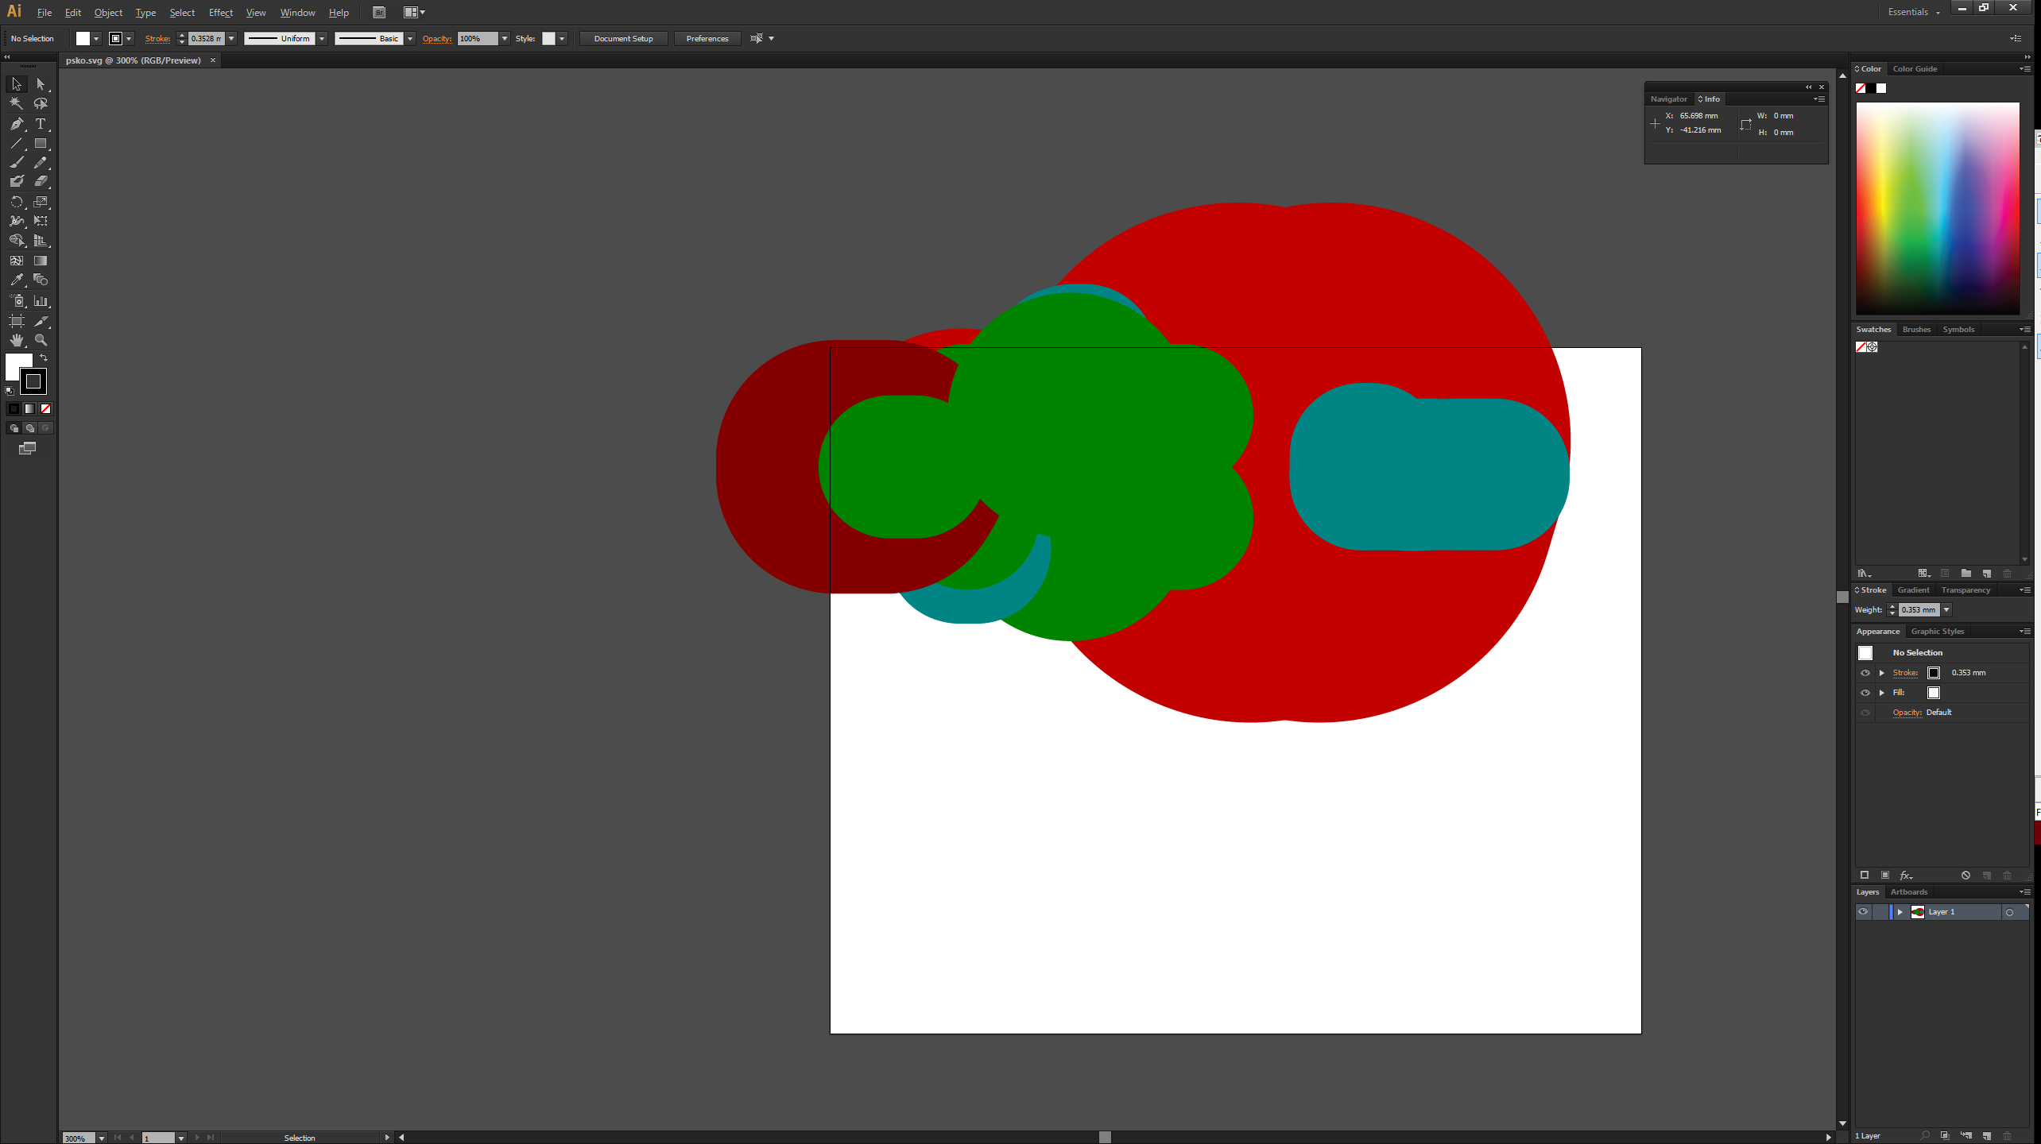2041x1144 pixels.
Task: Choose the Magic Wand tool
Action: [17, 103]
